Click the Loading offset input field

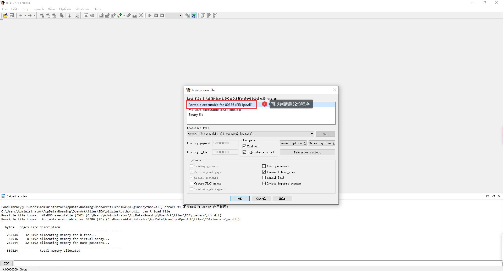click(x=225, y=152)
